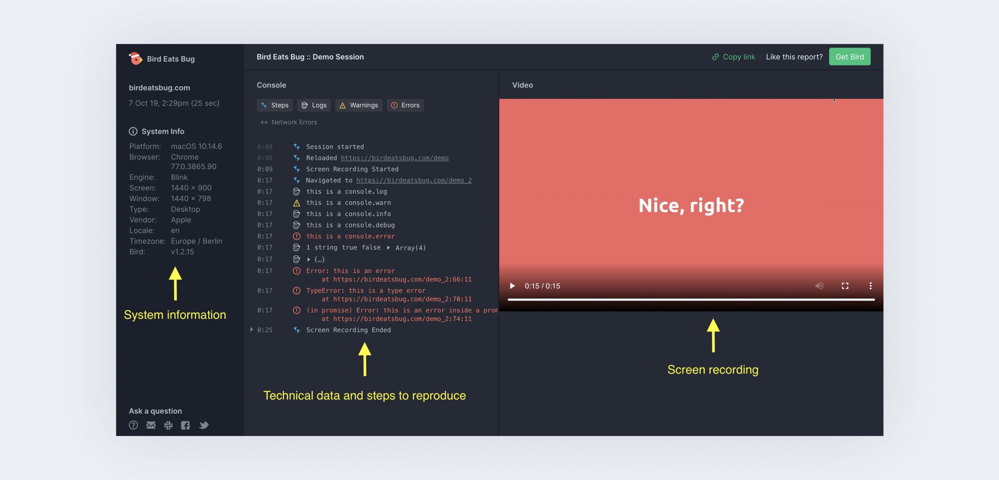Expand the Array(4) log entry
999x480 pixels.
tap(389, 248)
